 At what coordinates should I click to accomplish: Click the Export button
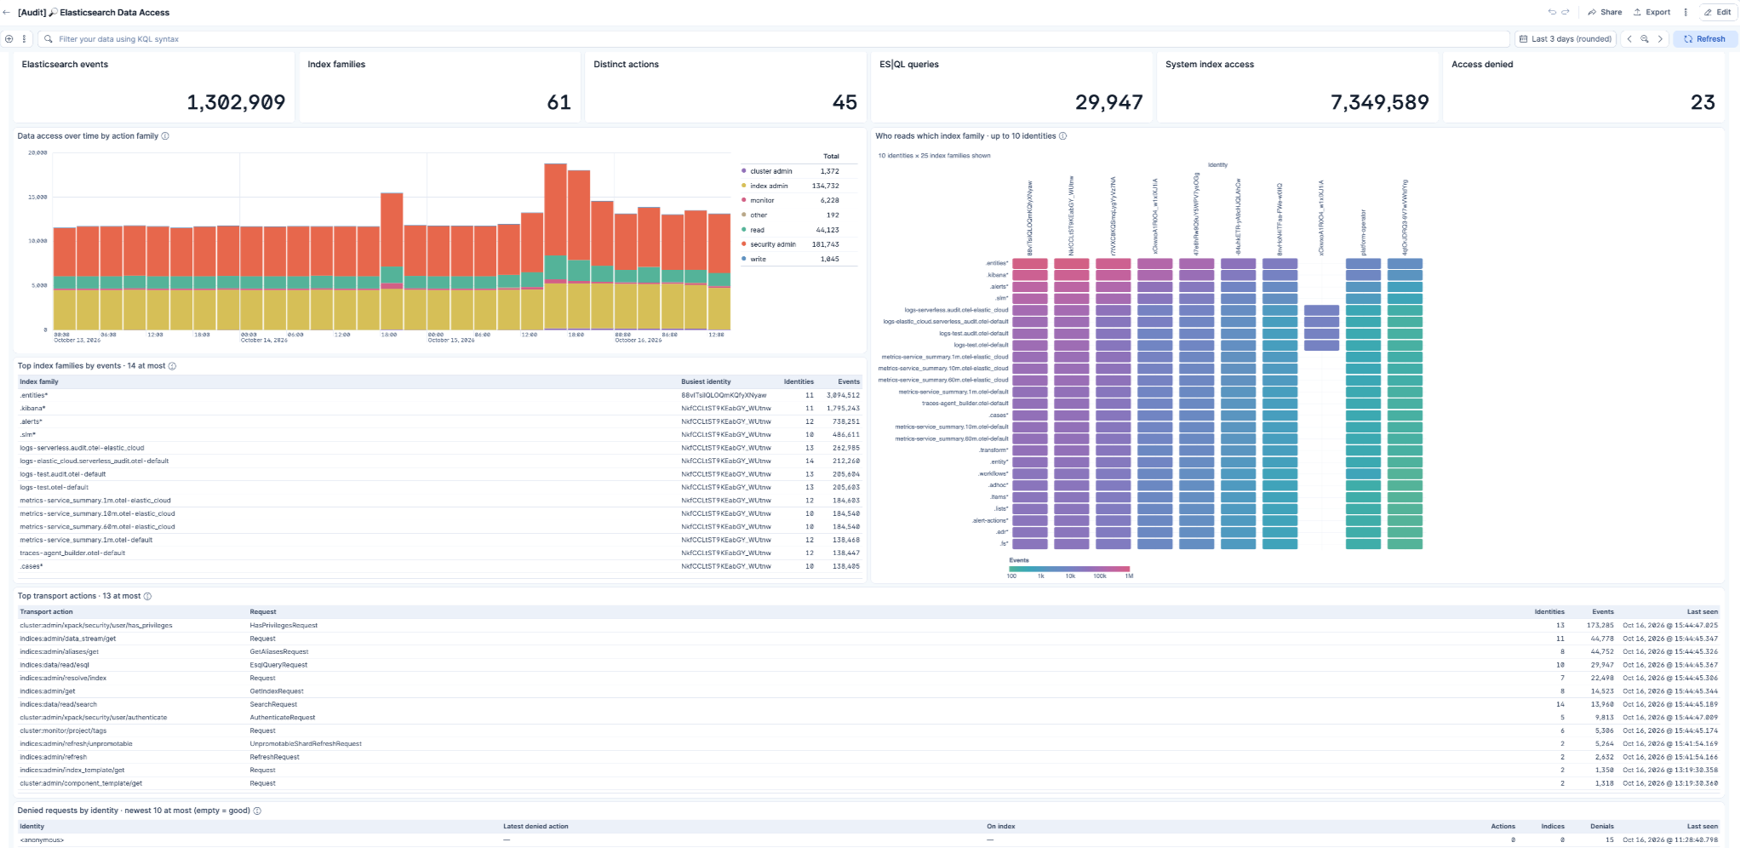(1652, 13)
